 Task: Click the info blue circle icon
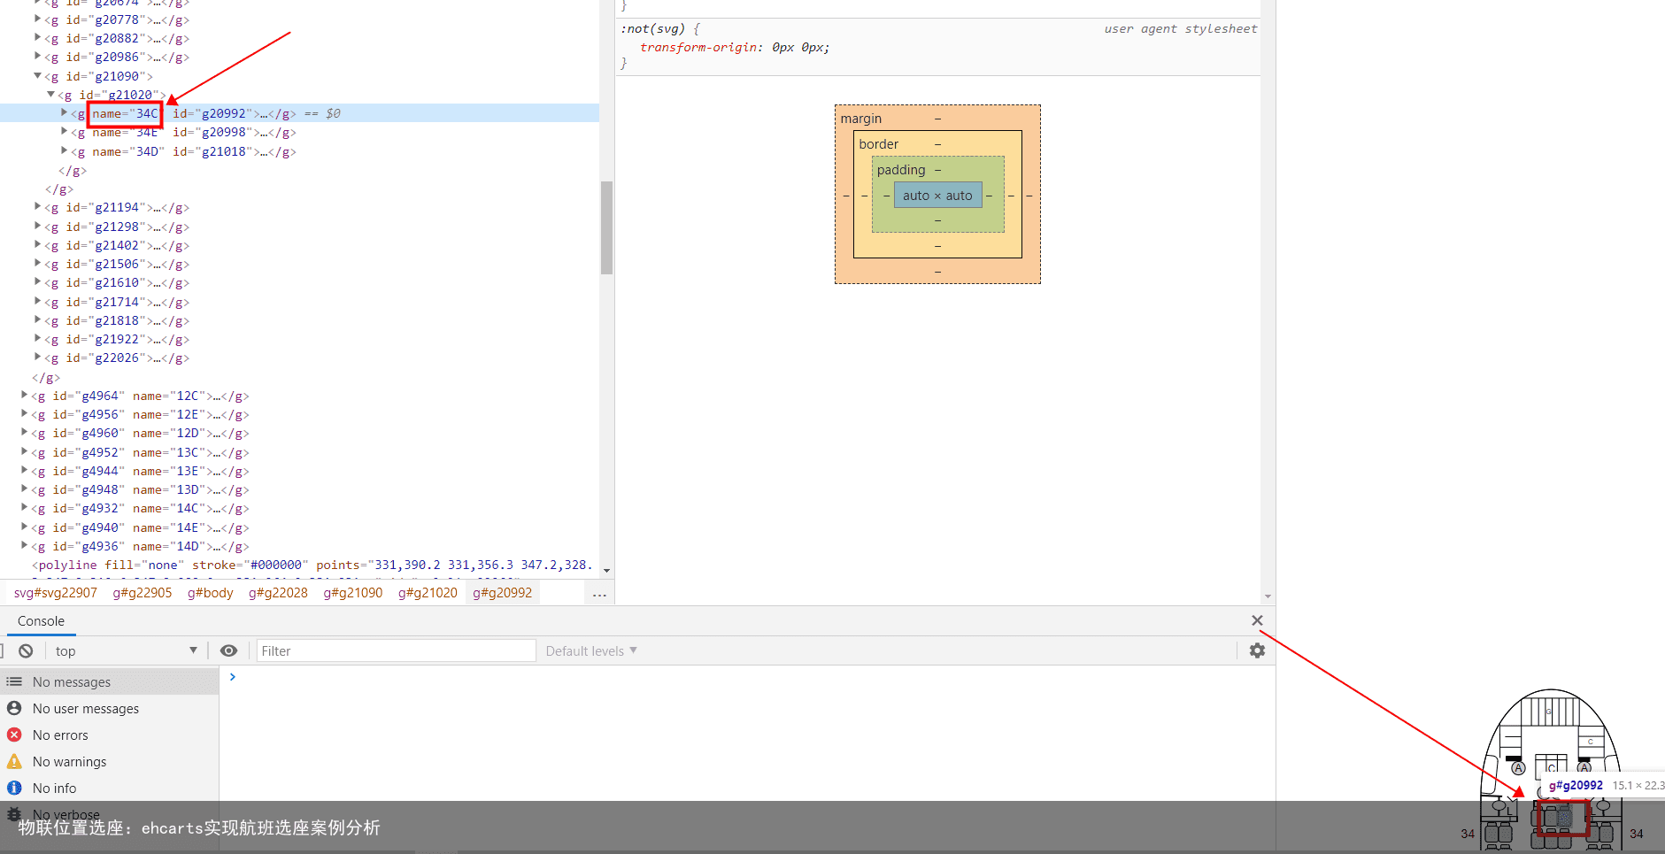(14, 788)
